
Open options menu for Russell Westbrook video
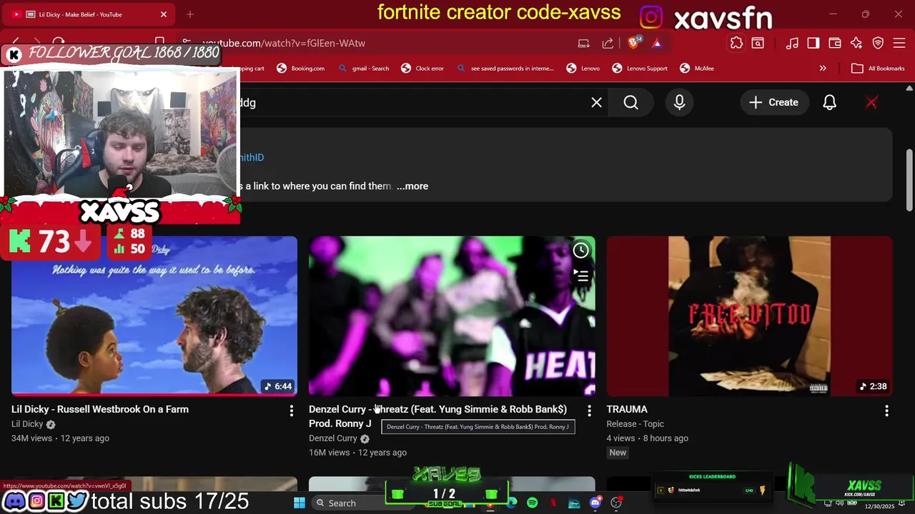(291, 410)
